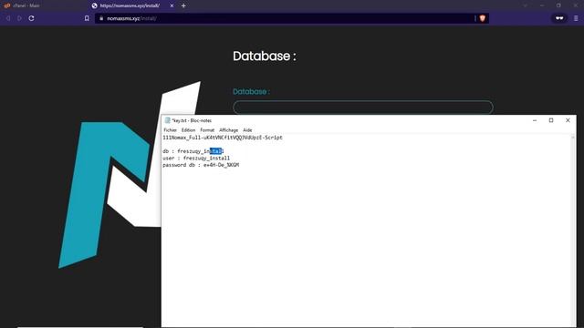Open the Affichage menu in Bloc-notes
Screen dimensions: 584x328
[x=228, y=130]
